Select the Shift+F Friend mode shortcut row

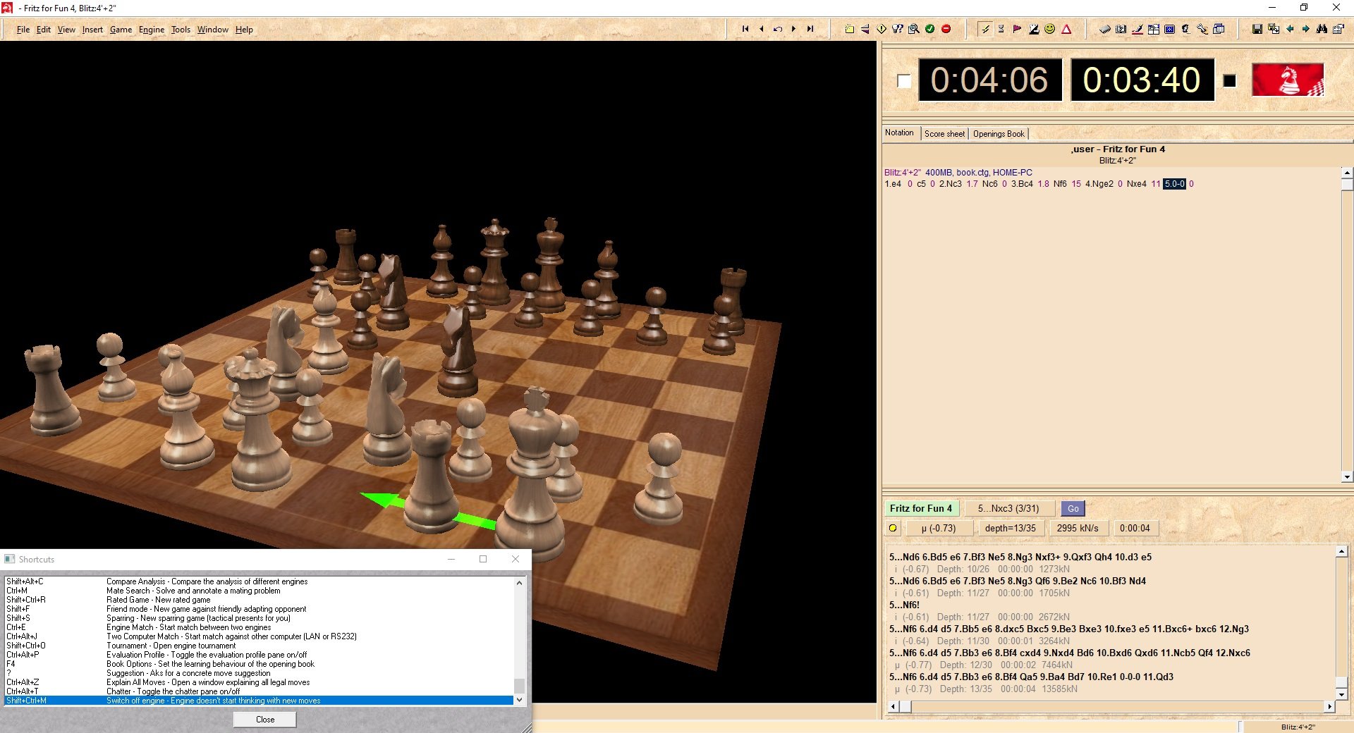(259, 609)
